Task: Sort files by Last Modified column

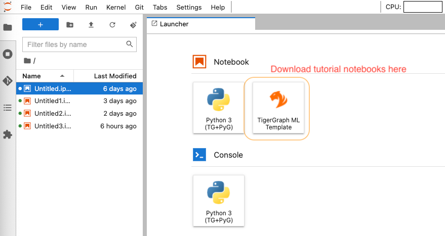Action: (x=108, y=76)
